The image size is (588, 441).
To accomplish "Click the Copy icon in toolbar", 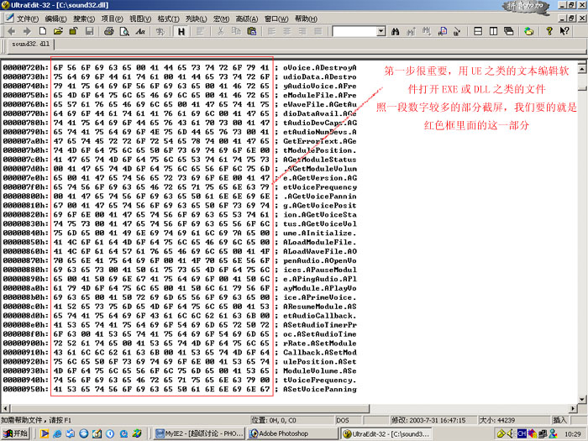I will [x=236, y=32].
